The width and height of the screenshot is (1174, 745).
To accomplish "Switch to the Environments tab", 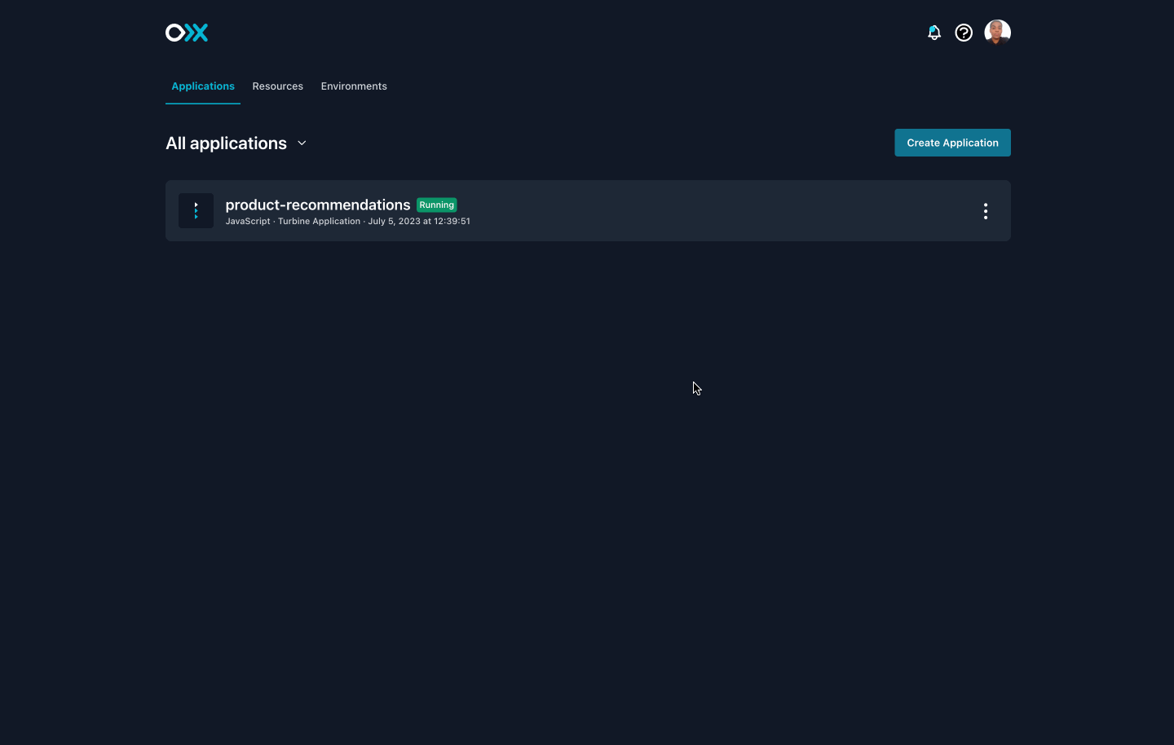I will (x=354, y=86).
